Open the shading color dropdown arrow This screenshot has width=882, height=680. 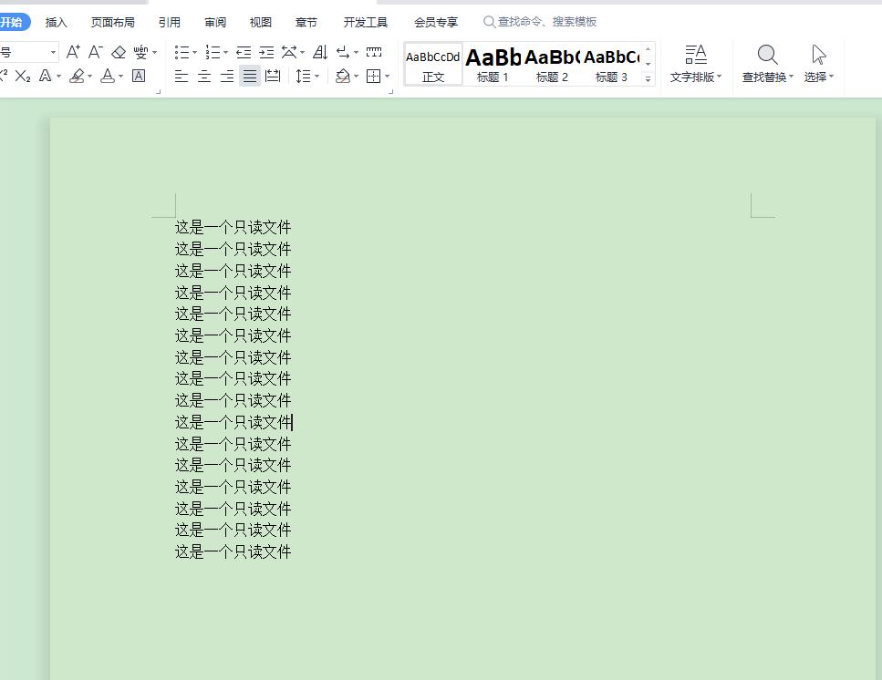click(356, 77)
